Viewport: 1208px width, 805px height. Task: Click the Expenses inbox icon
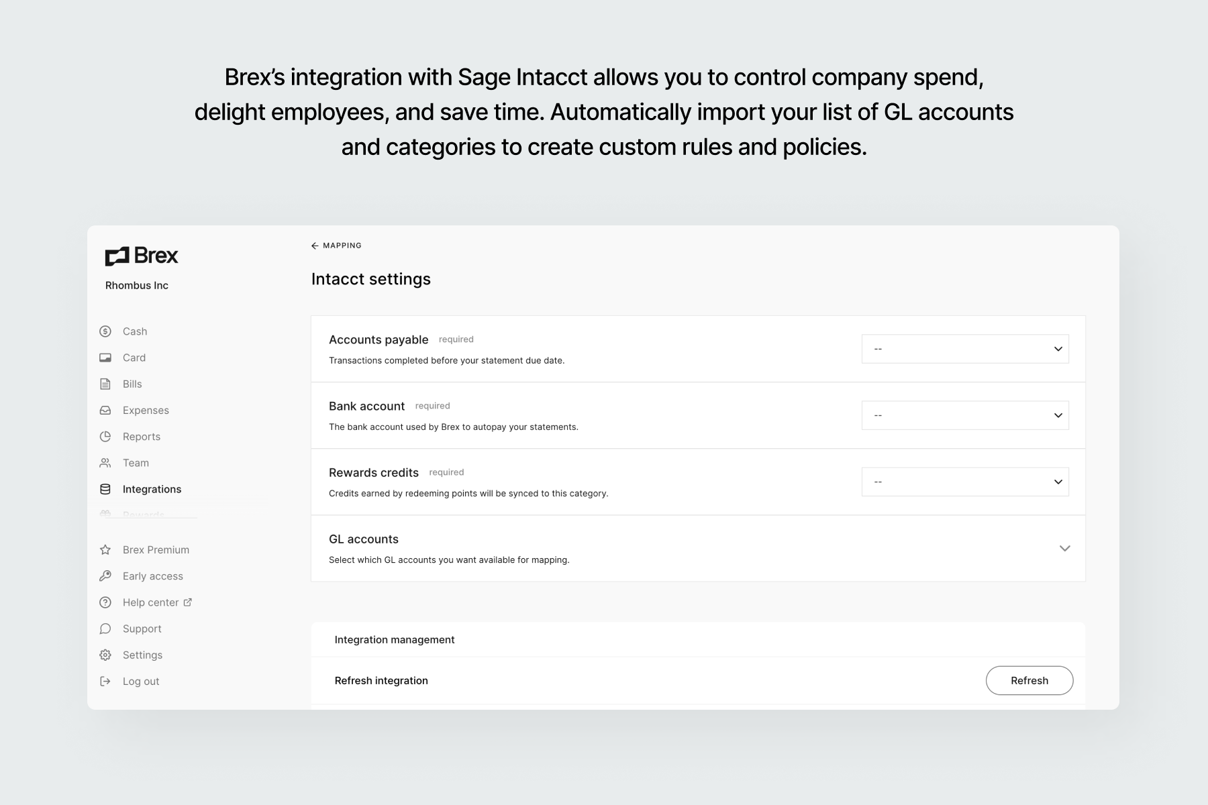click(x=105, y=410)
